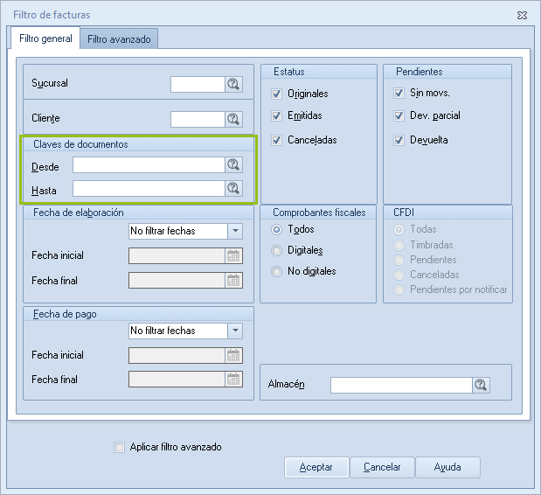Toggle the Canceladas status checkbox
541x495 pixels.
[277, 140]
